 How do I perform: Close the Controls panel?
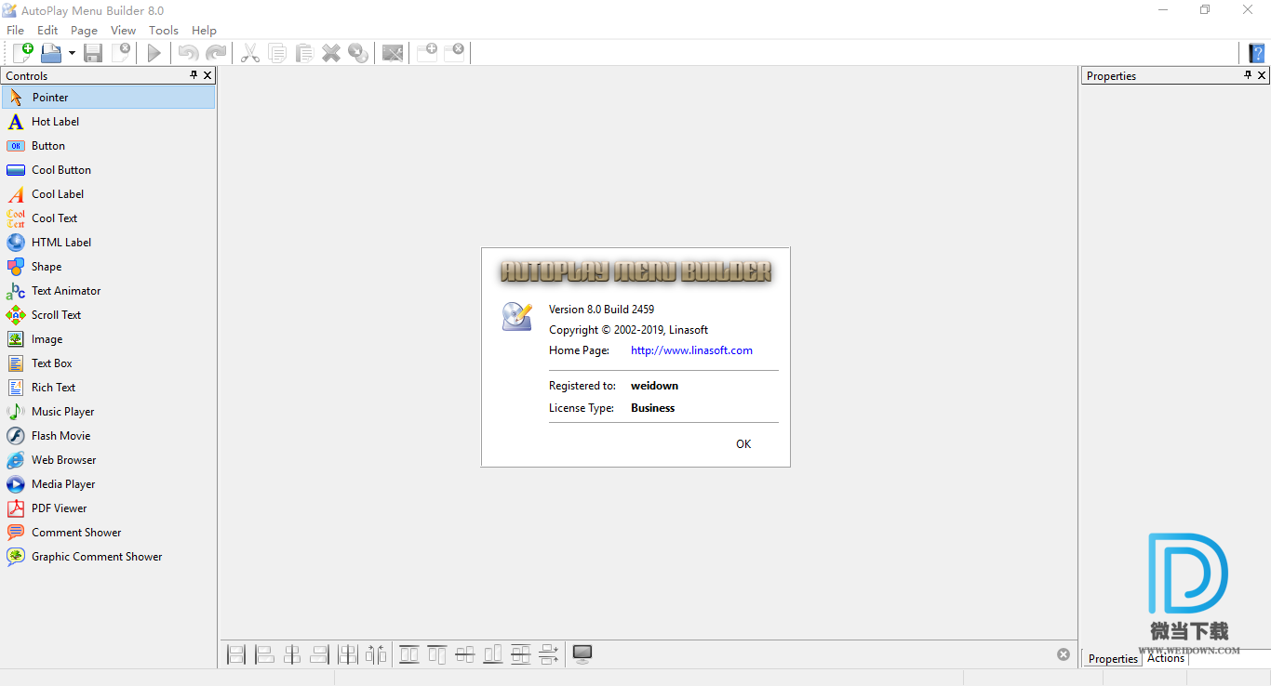[207, 75]
